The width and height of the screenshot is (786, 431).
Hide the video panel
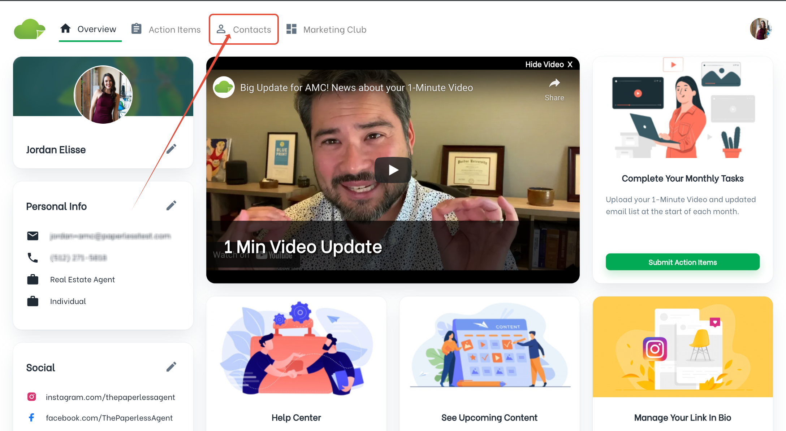[x=549, y=64]
